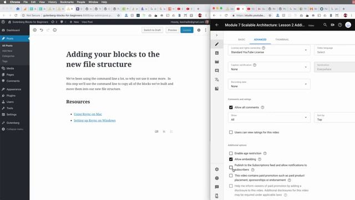The image size is (355, 200).
Task: Click help icon beside Allow all comments
Action: pyautogui.click(x=262, y=107)
